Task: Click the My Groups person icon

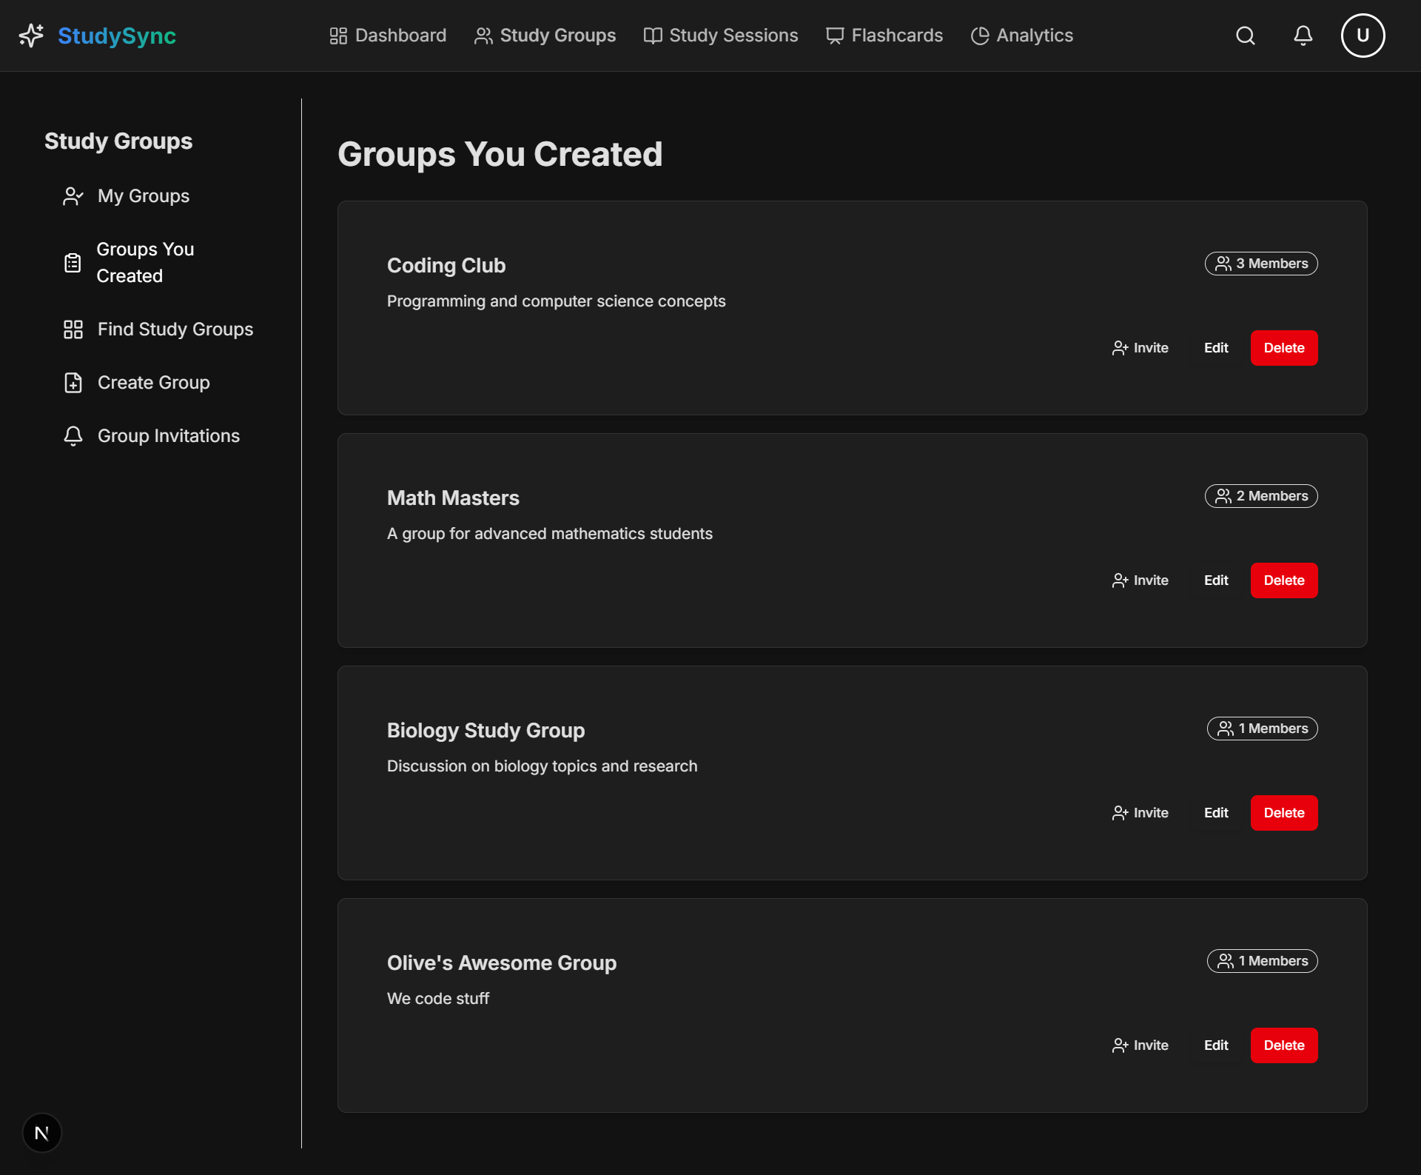Action: point(73,196)
